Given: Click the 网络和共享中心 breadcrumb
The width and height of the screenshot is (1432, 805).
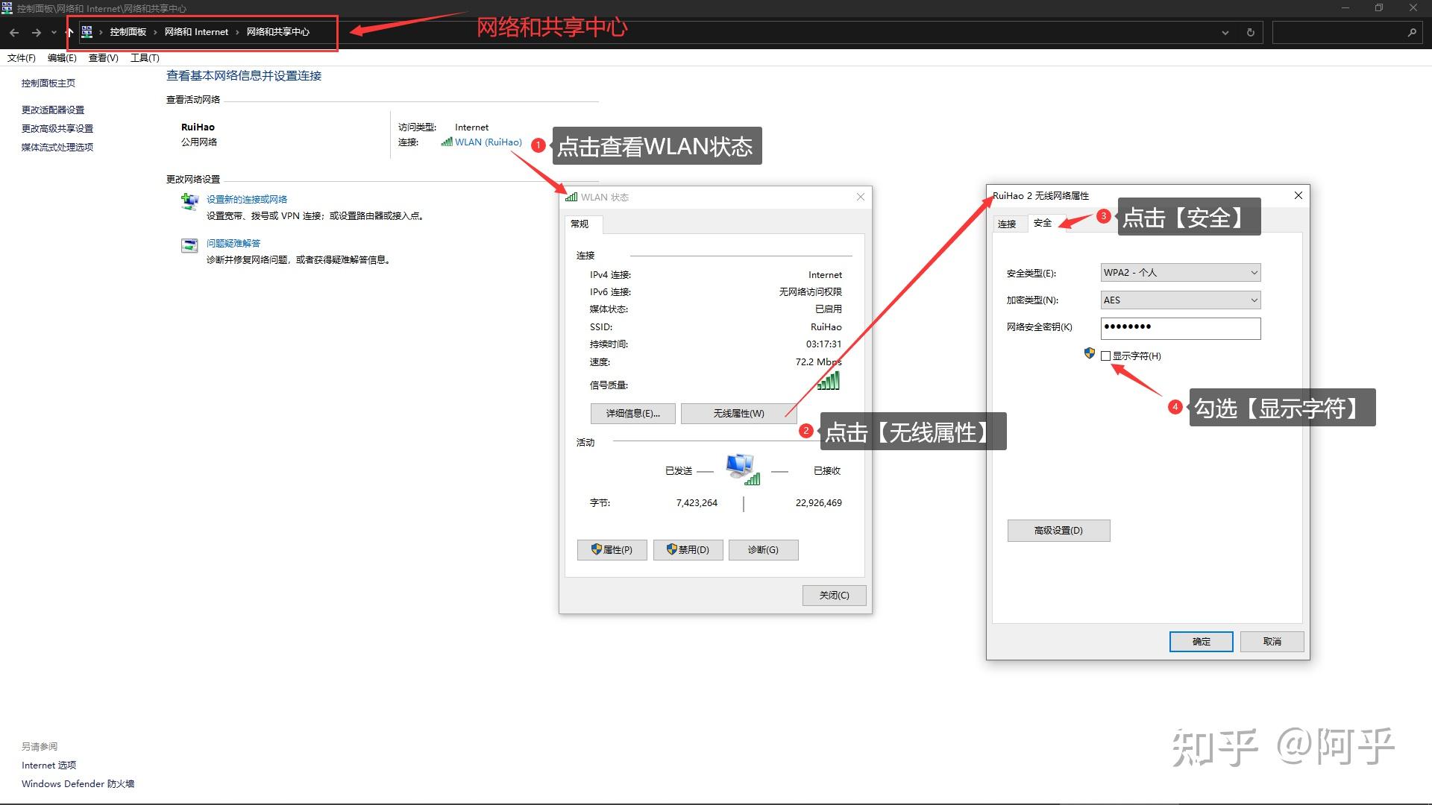Looking at the screenshot, I should 277,32.
